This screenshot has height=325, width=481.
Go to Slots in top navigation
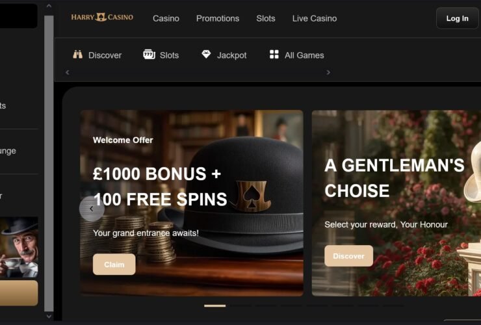pos(266,18)
